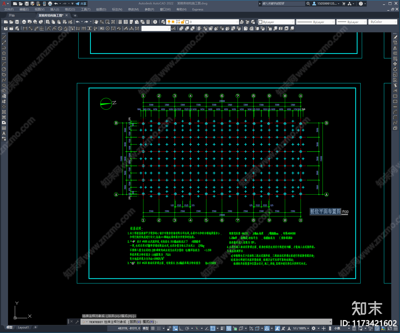Open the 视图(V) menu

pos(39,9)
